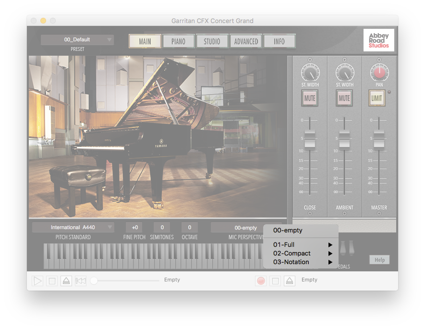This screenshot has height=329, width=425.
Task: Switch to the INFO tab
Action: [279, 41]
